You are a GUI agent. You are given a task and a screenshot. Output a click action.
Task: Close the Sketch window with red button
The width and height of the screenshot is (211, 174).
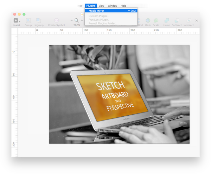tap(15, 14)
